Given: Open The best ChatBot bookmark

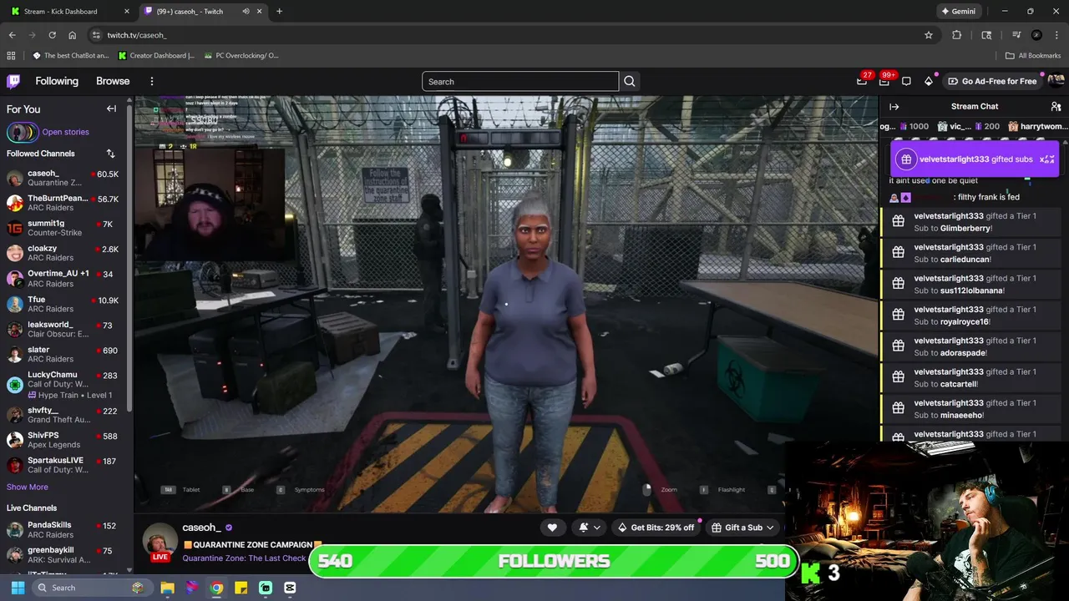Looking at the screenshot, I should 70,55.
